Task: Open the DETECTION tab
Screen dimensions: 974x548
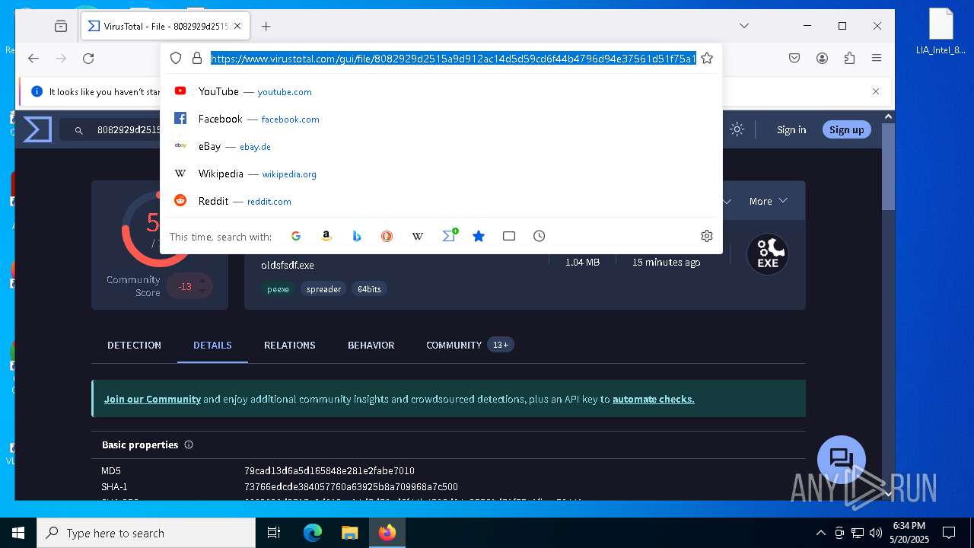Action: point(134,345)
